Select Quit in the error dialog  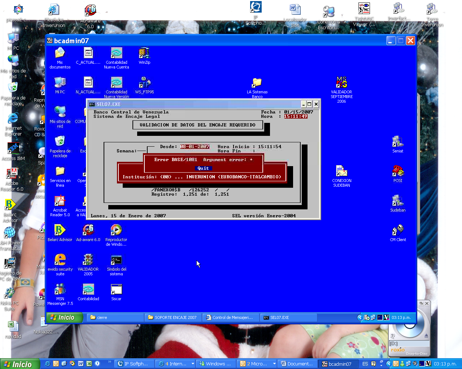(203, 168)
